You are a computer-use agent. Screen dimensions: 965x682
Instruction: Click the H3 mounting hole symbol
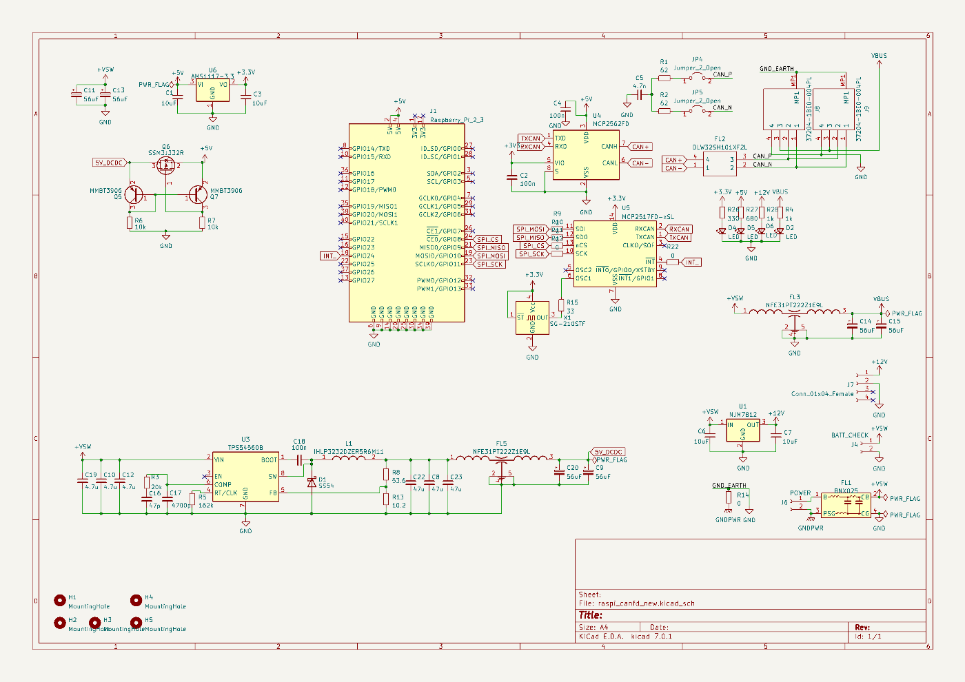(x=95, y=623)
